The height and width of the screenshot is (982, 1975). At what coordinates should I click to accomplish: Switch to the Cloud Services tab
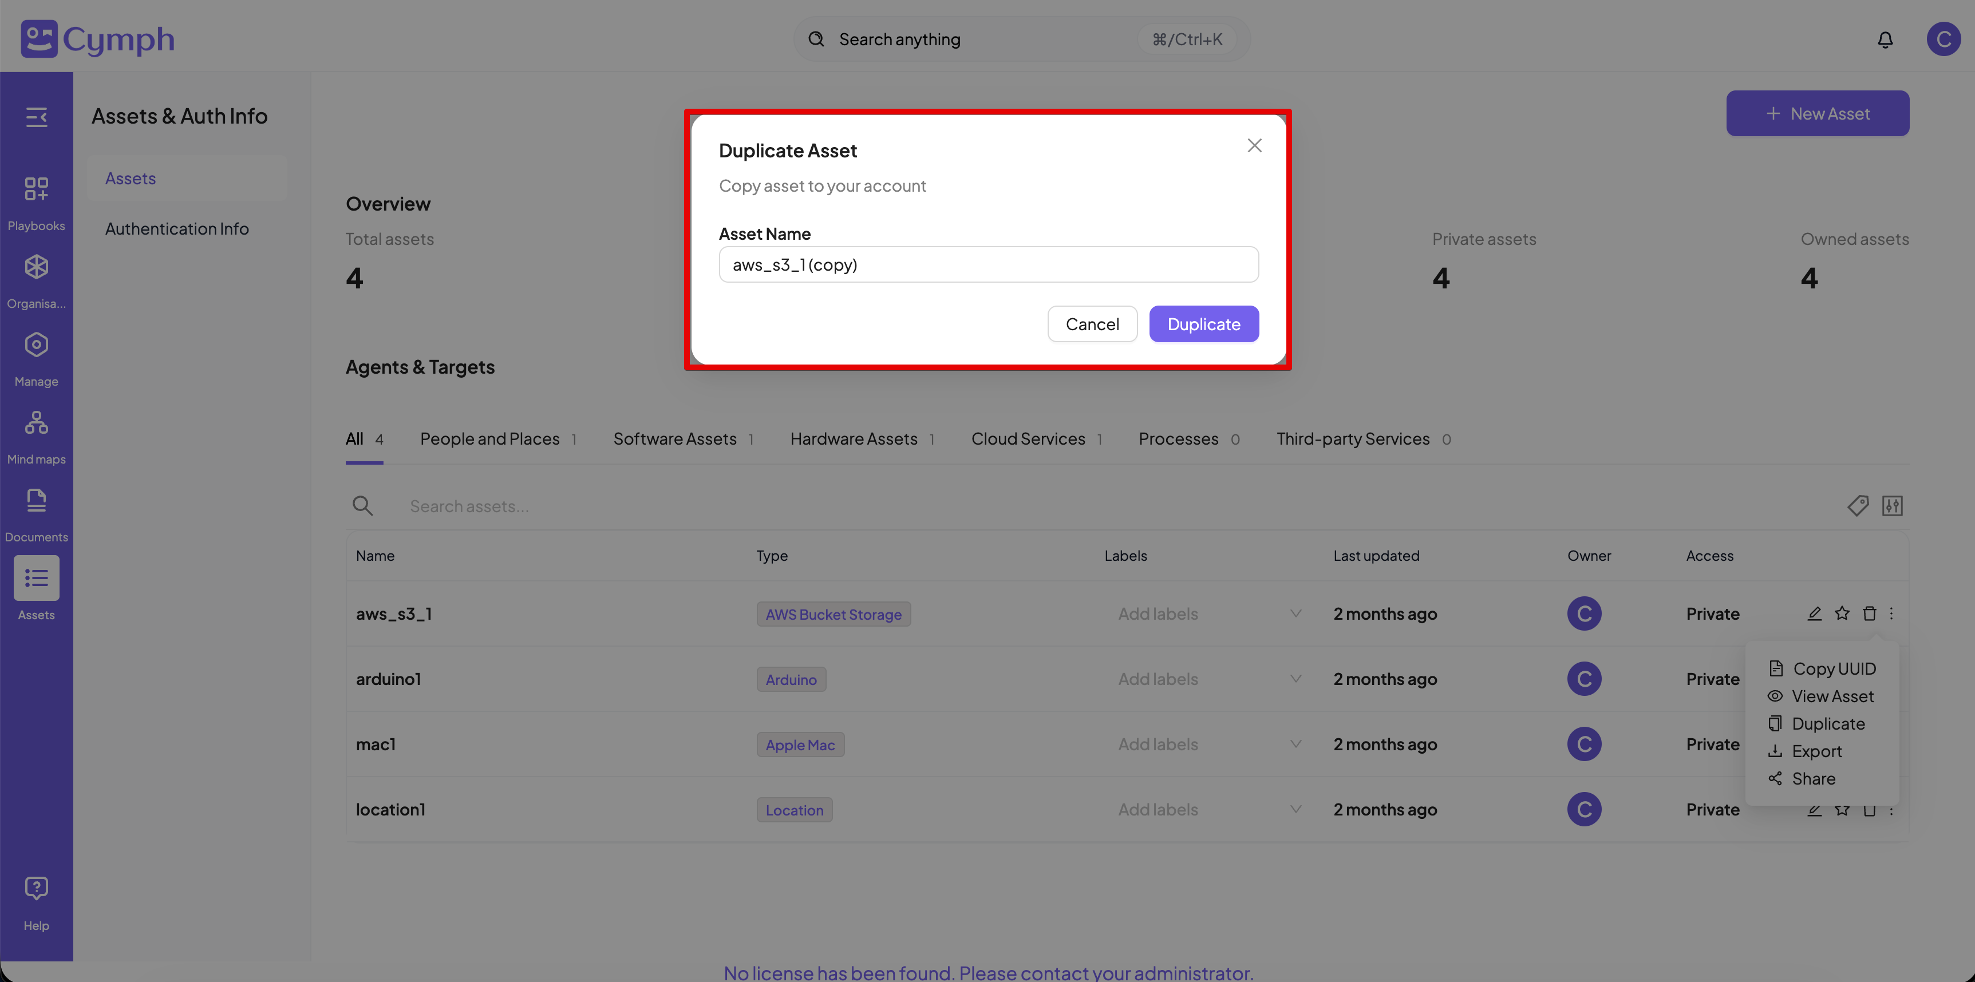pos(1028,438)
